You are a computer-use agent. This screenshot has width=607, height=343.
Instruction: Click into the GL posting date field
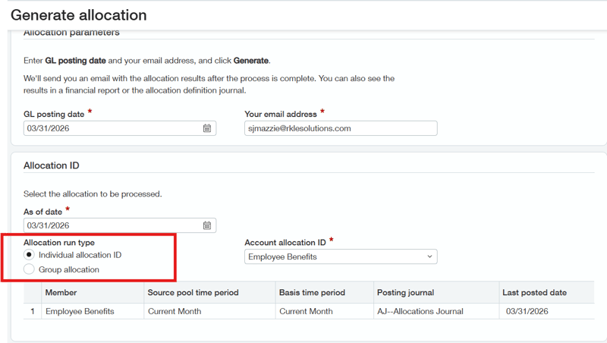[x=110, y=128]
